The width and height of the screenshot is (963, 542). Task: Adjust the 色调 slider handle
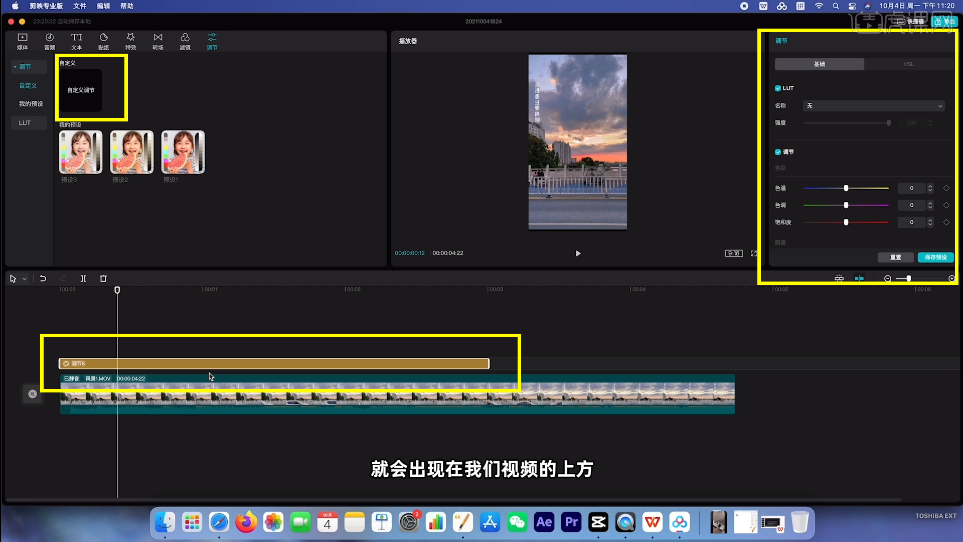(846, 205)
